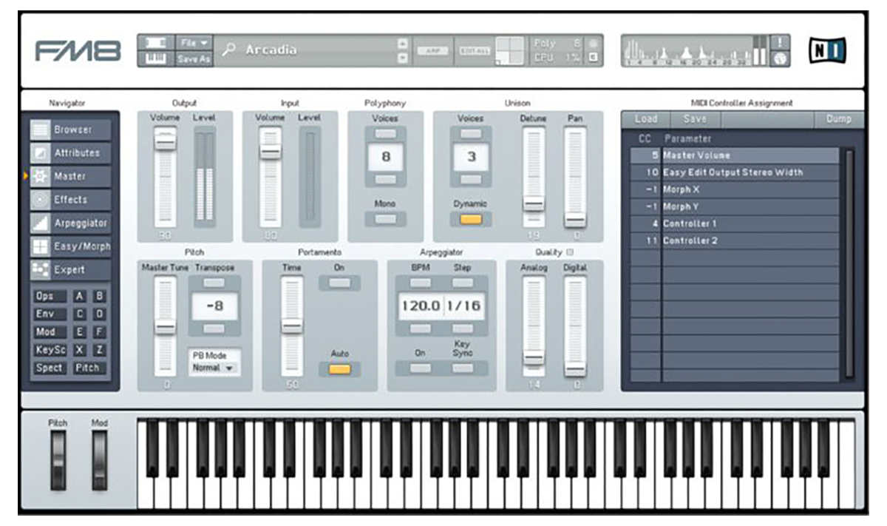Open the Browser panel in the Navigator
Screen dimensions: 887x526
click(72, 129)
